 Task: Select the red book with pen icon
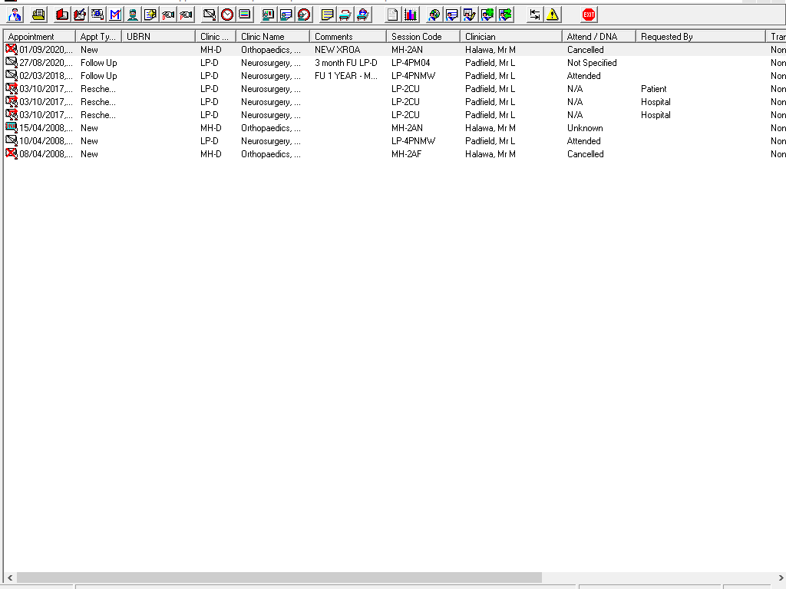[x=80, y=15]
